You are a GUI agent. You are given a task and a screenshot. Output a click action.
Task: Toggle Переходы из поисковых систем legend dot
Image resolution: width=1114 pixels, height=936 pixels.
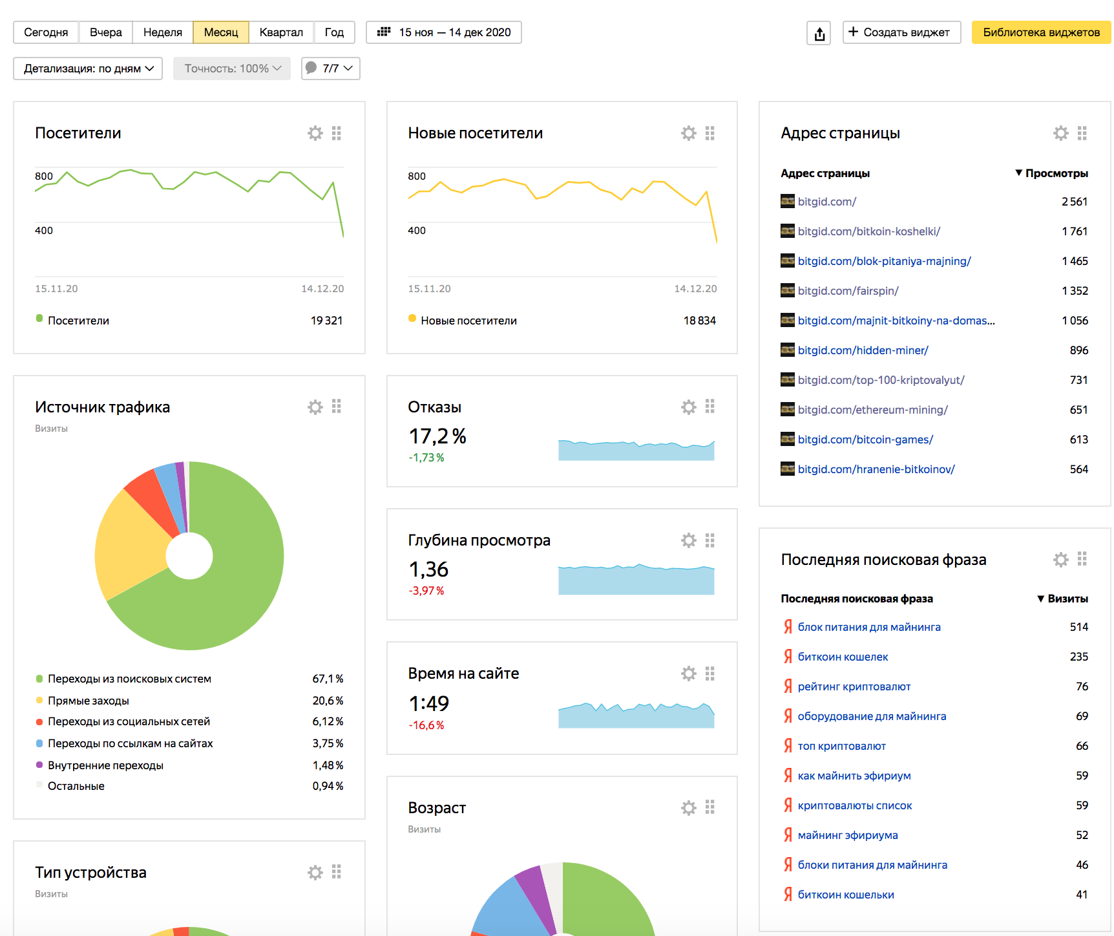pos(39,679)
